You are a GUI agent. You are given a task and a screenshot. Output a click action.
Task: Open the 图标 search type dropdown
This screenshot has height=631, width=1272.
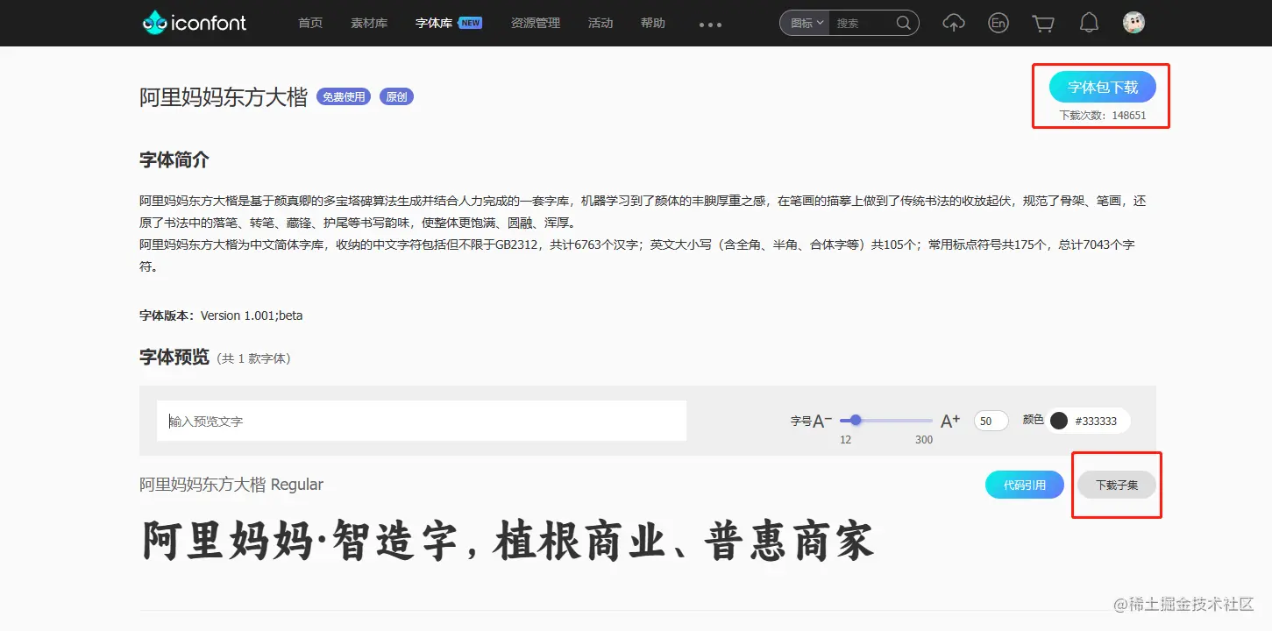807,23
